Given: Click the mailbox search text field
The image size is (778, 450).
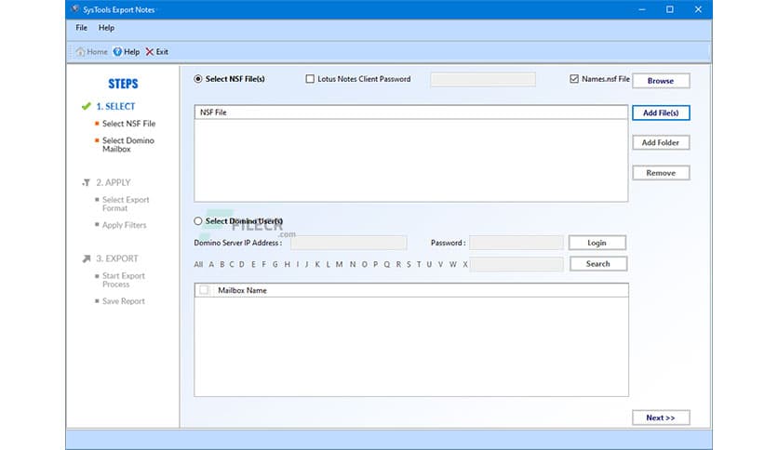Looking at the screenshot, I should pyautogui.click(x=516, y=264).
